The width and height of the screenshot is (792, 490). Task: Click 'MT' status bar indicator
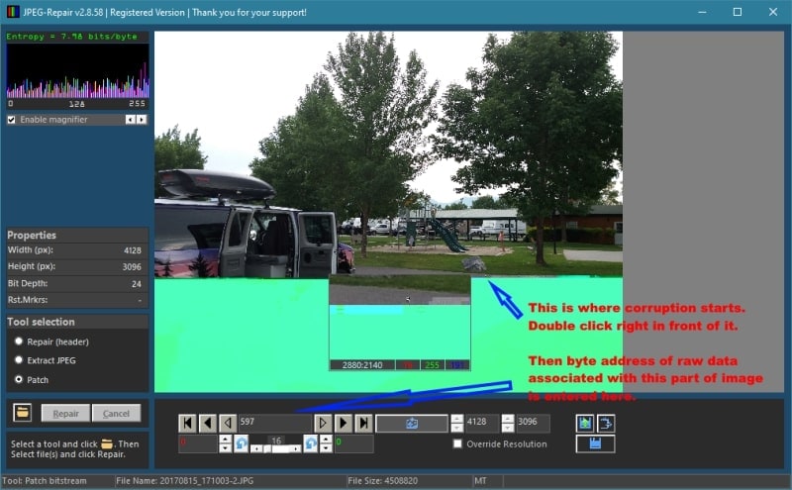(480, 481)
